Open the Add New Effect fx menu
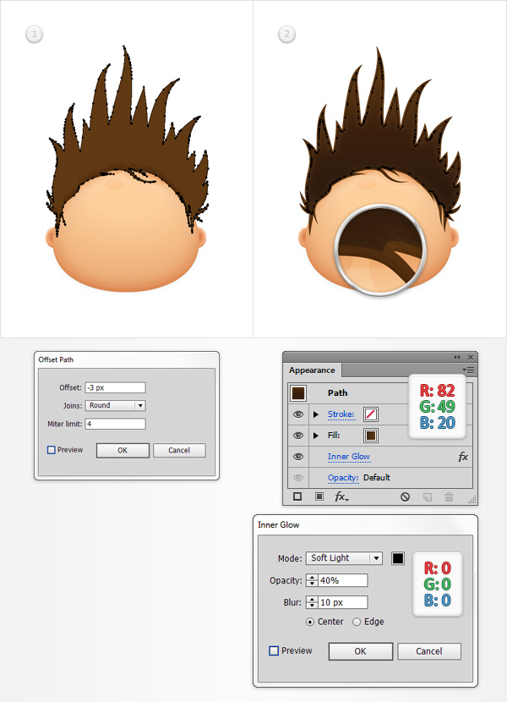 point(341,497)
